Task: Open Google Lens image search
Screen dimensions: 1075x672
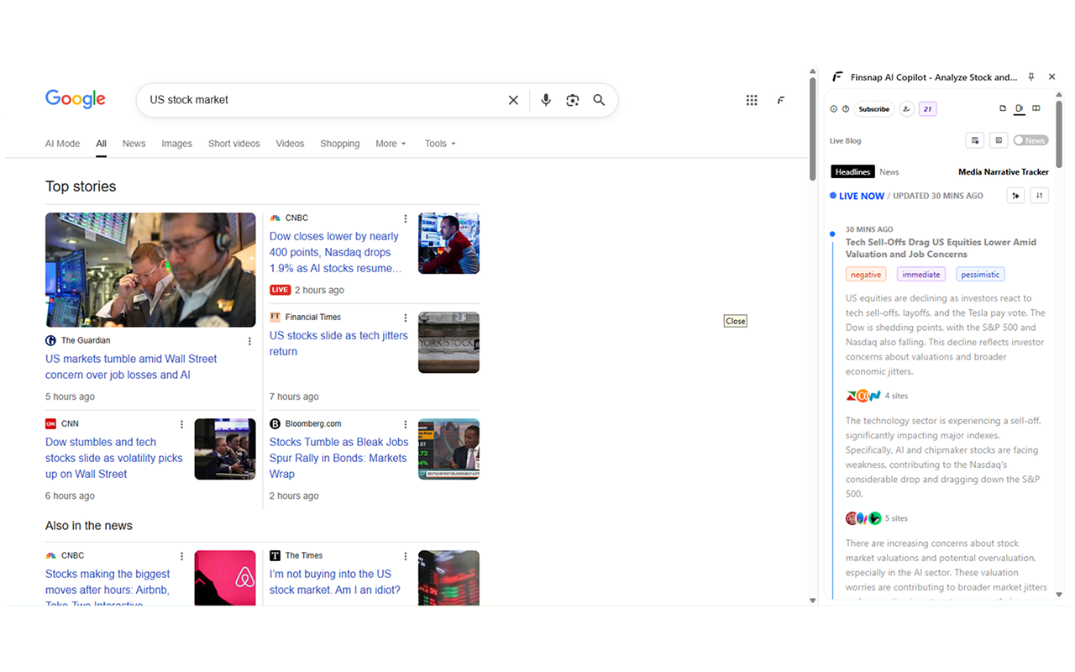Action: point(573,100)
